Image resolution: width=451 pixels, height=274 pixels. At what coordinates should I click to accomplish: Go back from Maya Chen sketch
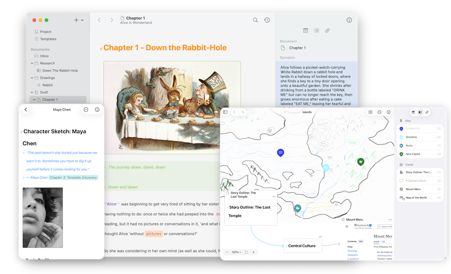[26, 110]
